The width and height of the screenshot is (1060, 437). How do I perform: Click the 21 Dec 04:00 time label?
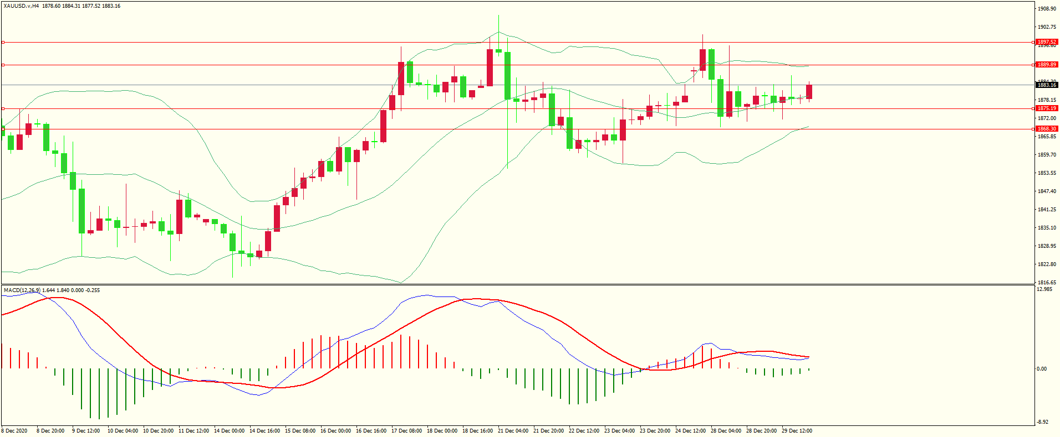pyautogui.click(x=513, y=431)
